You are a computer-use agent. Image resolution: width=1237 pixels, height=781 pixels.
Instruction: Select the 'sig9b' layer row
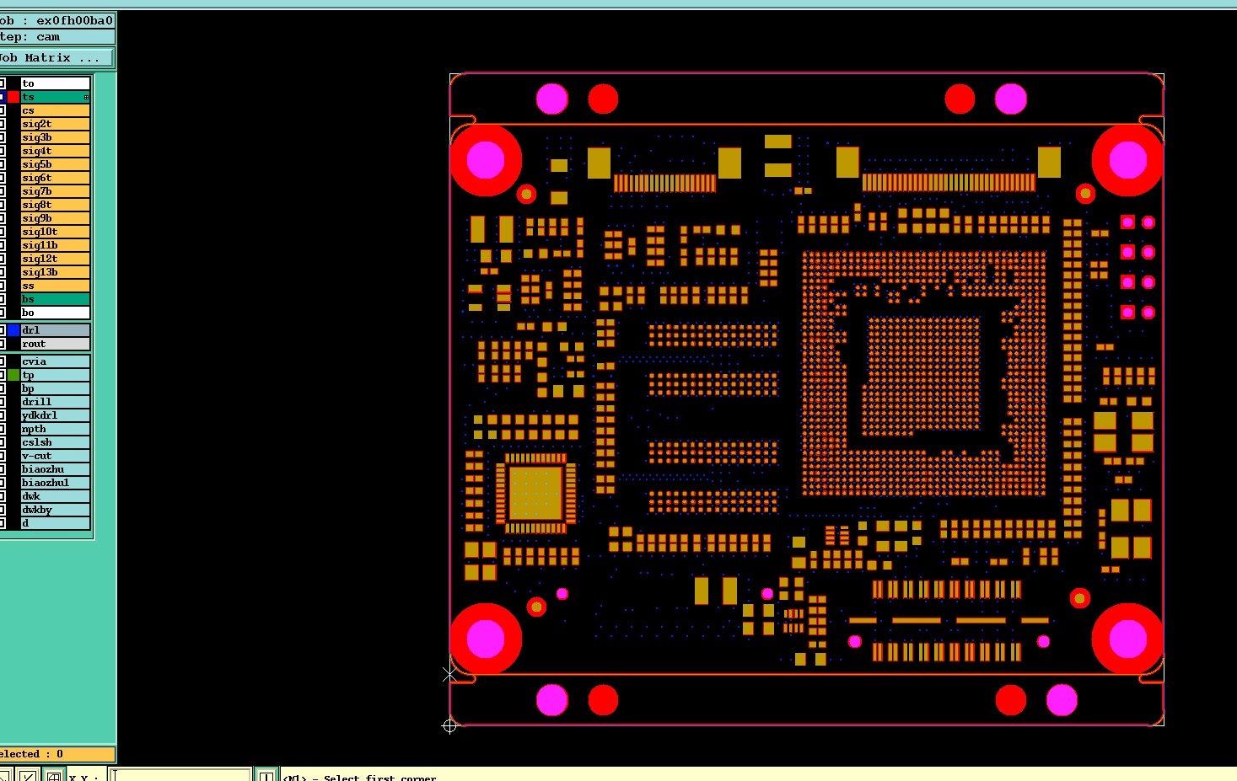click(56, 218)
